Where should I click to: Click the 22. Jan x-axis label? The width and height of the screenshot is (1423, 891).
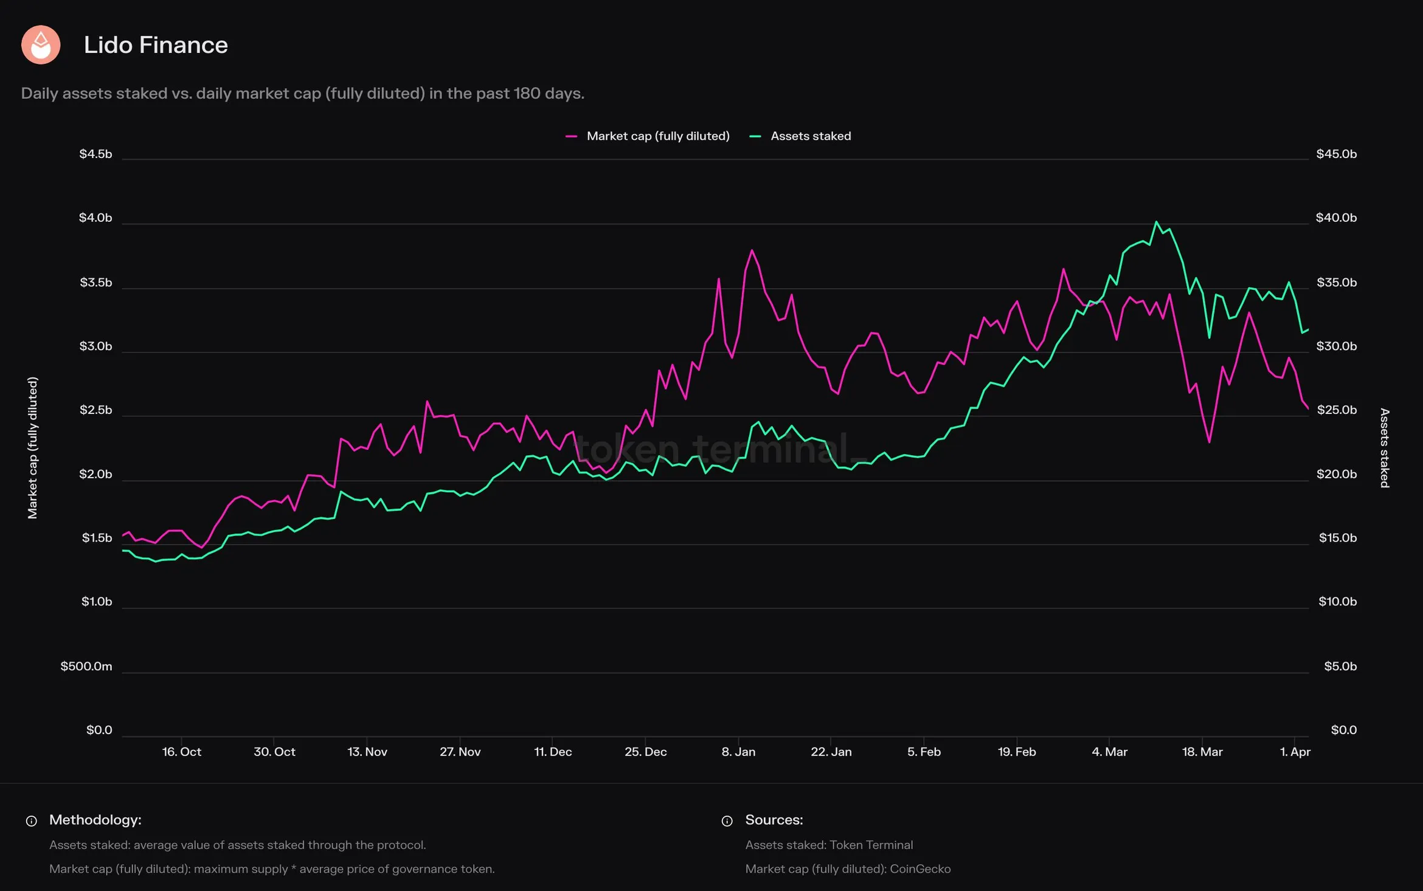831,752
